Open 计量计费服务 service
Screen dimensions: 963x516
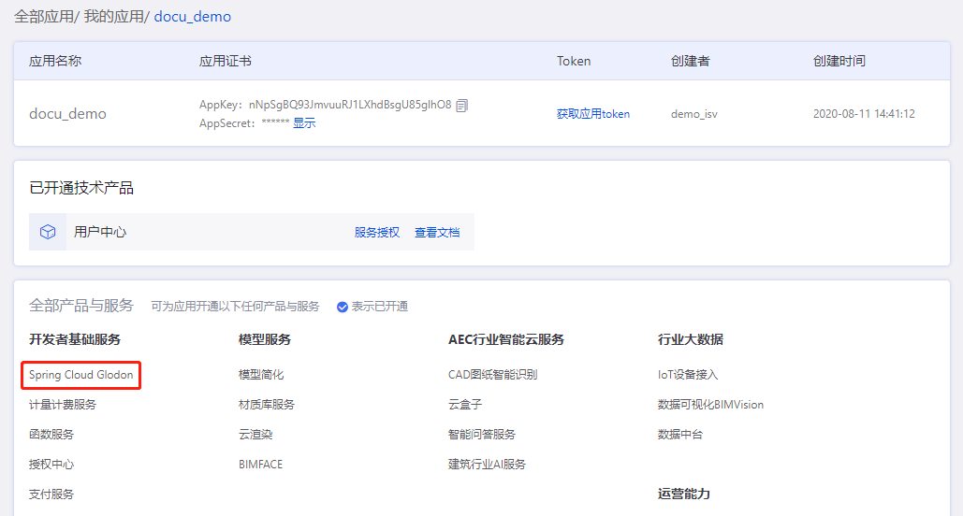pyautogui.click(x=63, y=405)
